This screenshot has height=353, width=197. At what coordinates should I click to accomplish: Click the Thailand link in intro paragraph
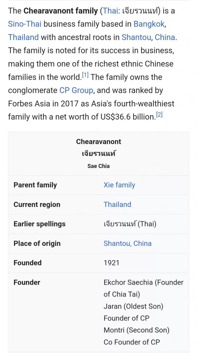point(23,37)
